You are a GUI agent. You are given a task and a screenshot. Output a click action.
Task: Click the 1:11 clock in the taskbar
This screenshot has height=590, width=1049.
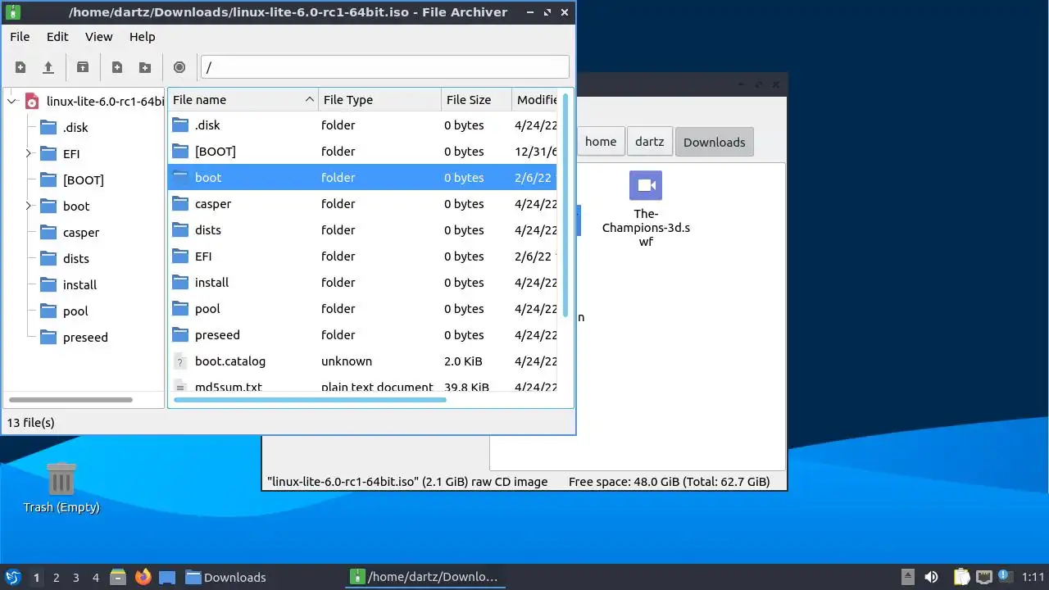point(1033,577)
